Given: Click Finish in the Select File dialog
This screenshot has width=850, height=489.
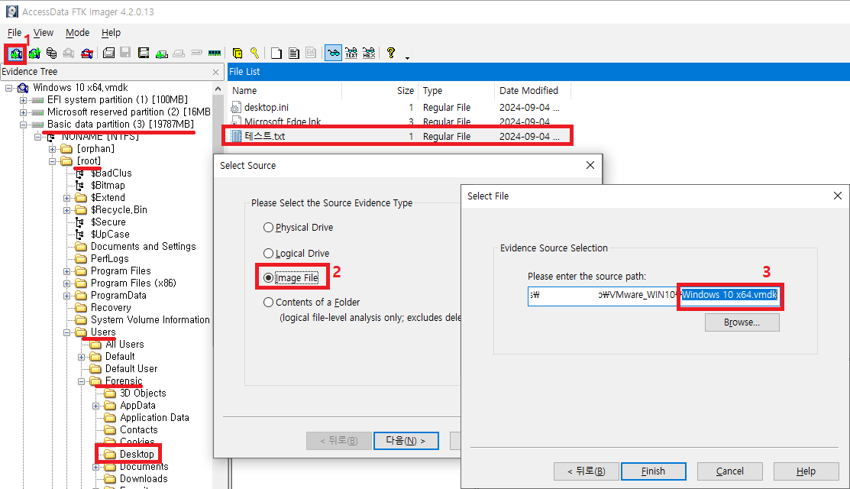Looking at the screenshot, I should pos(653,471).
